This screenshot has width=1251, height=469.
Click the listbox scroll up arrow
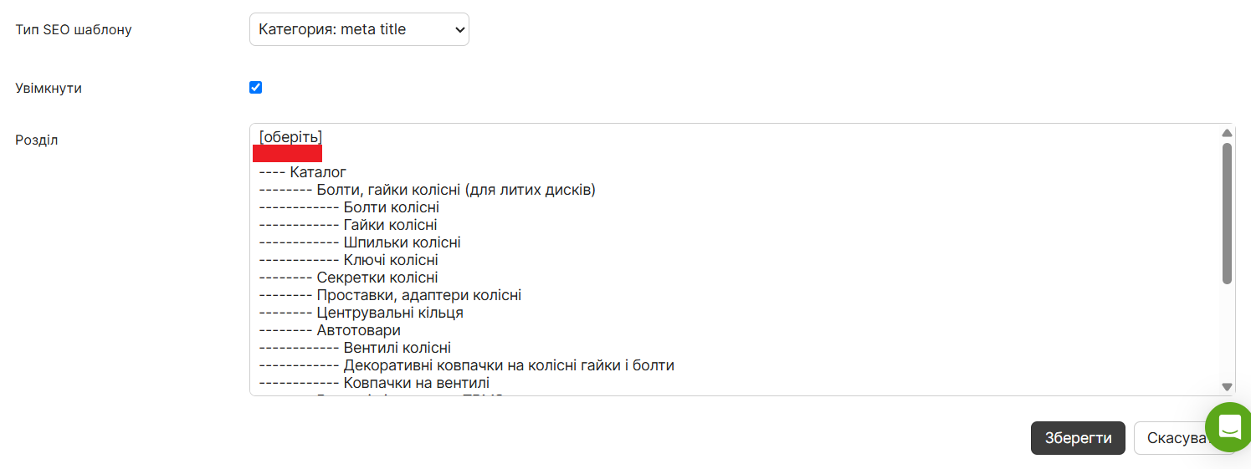(1227, 133)
